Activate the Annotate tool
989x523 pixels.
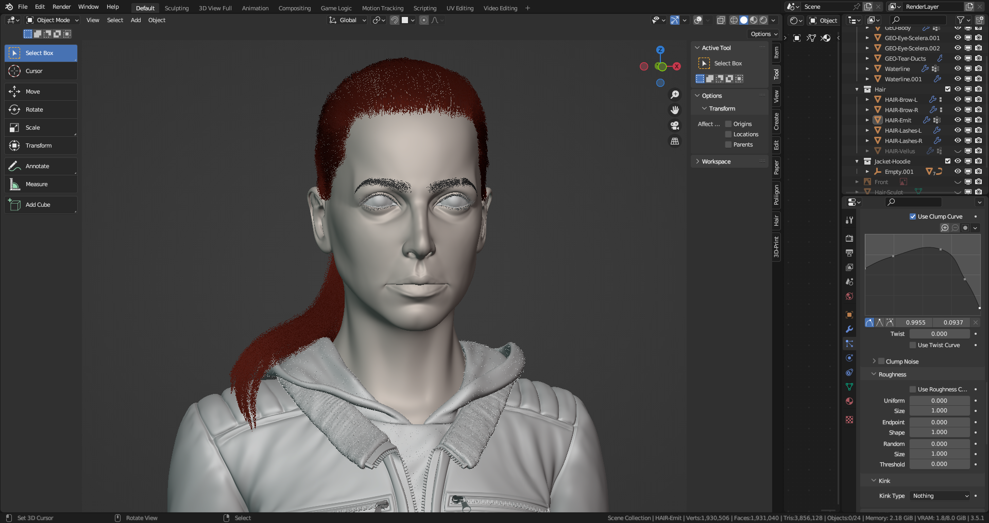click(41, 166)
